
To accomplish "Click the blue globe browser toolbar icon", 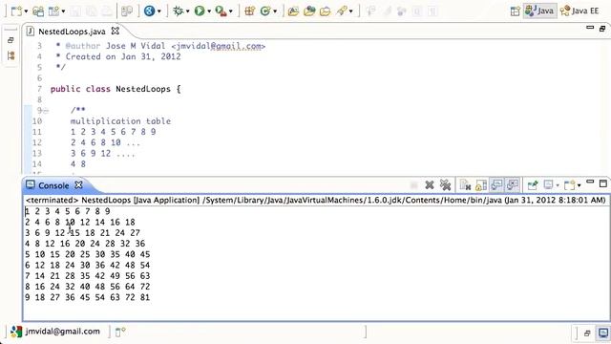I will 149,11.
